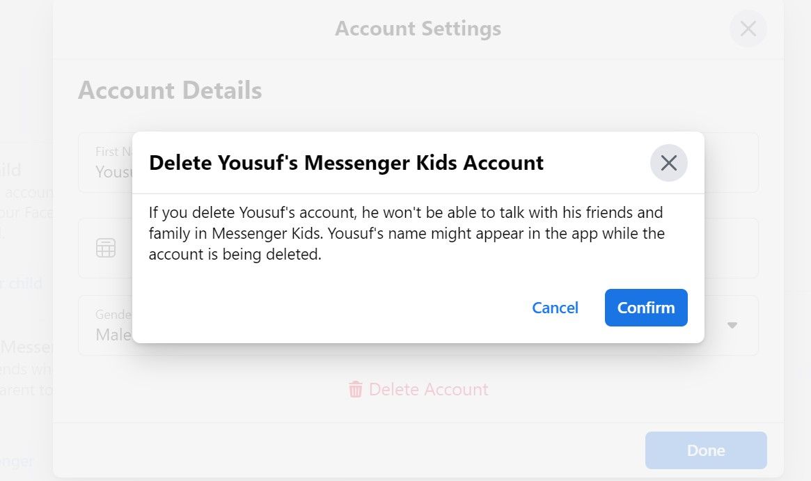Click the Delete Yousuf's Messenger Kids Account heading
Viewport: 811px width, 481px height.
(346, 162)
